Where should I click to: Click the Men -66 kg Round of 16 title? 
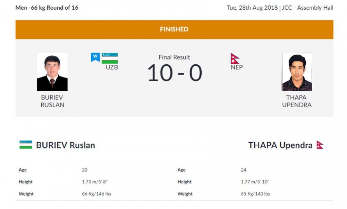point(47,8)
